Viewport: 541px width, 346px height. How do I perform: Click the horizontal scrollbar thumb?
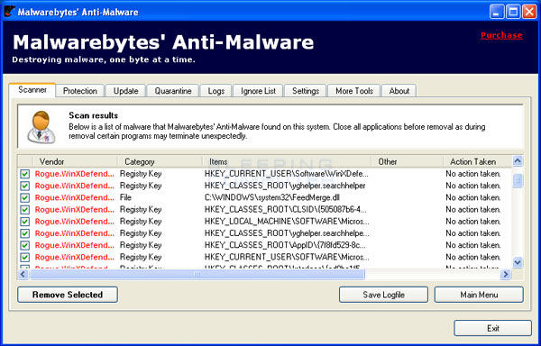pos(197,274)
